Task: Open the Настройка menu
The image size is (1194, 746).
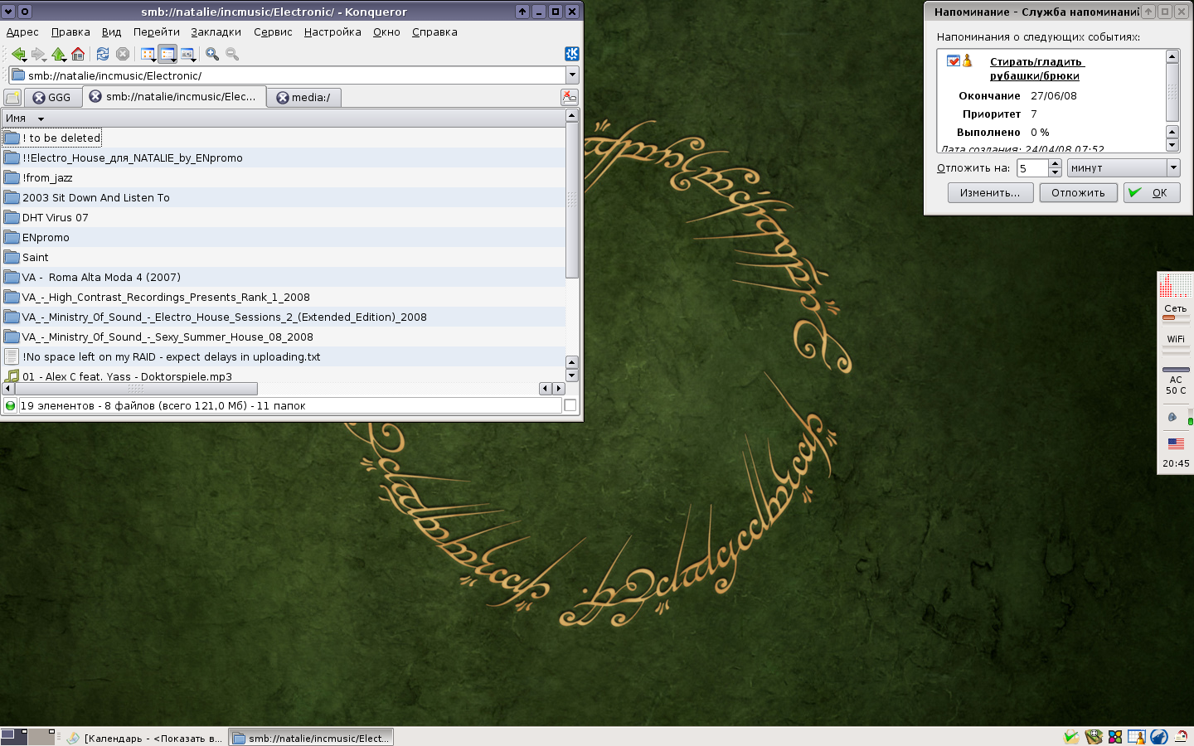Action: [332, 32]
